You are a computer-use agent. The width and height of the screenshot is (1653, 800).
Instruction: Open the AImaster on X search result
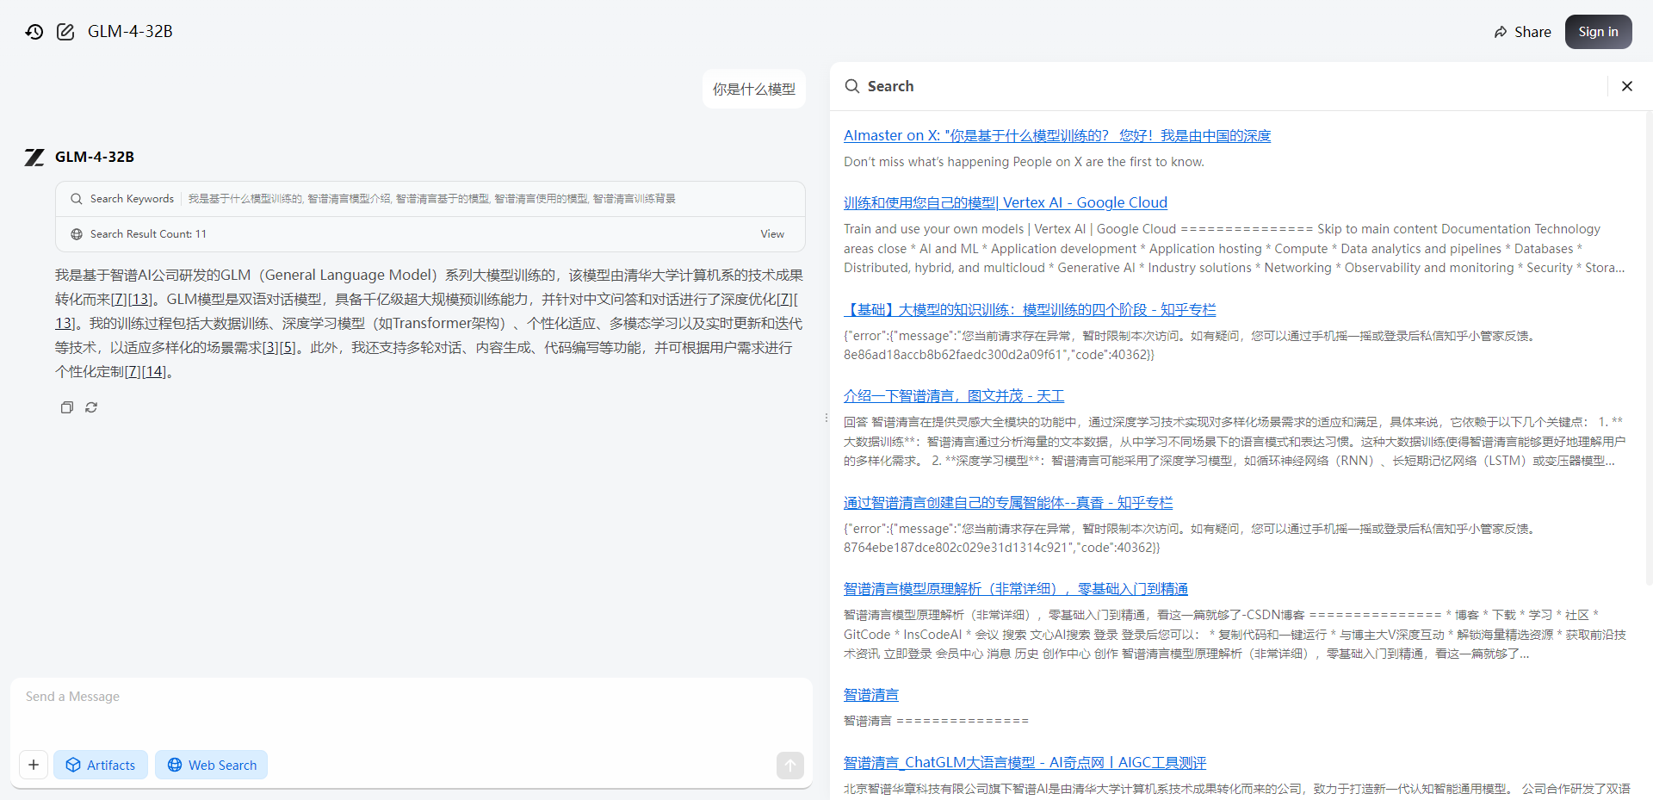[1057, 135]
